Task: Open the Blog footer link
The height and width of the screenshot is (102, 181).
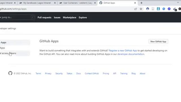Action: [133, 73]
